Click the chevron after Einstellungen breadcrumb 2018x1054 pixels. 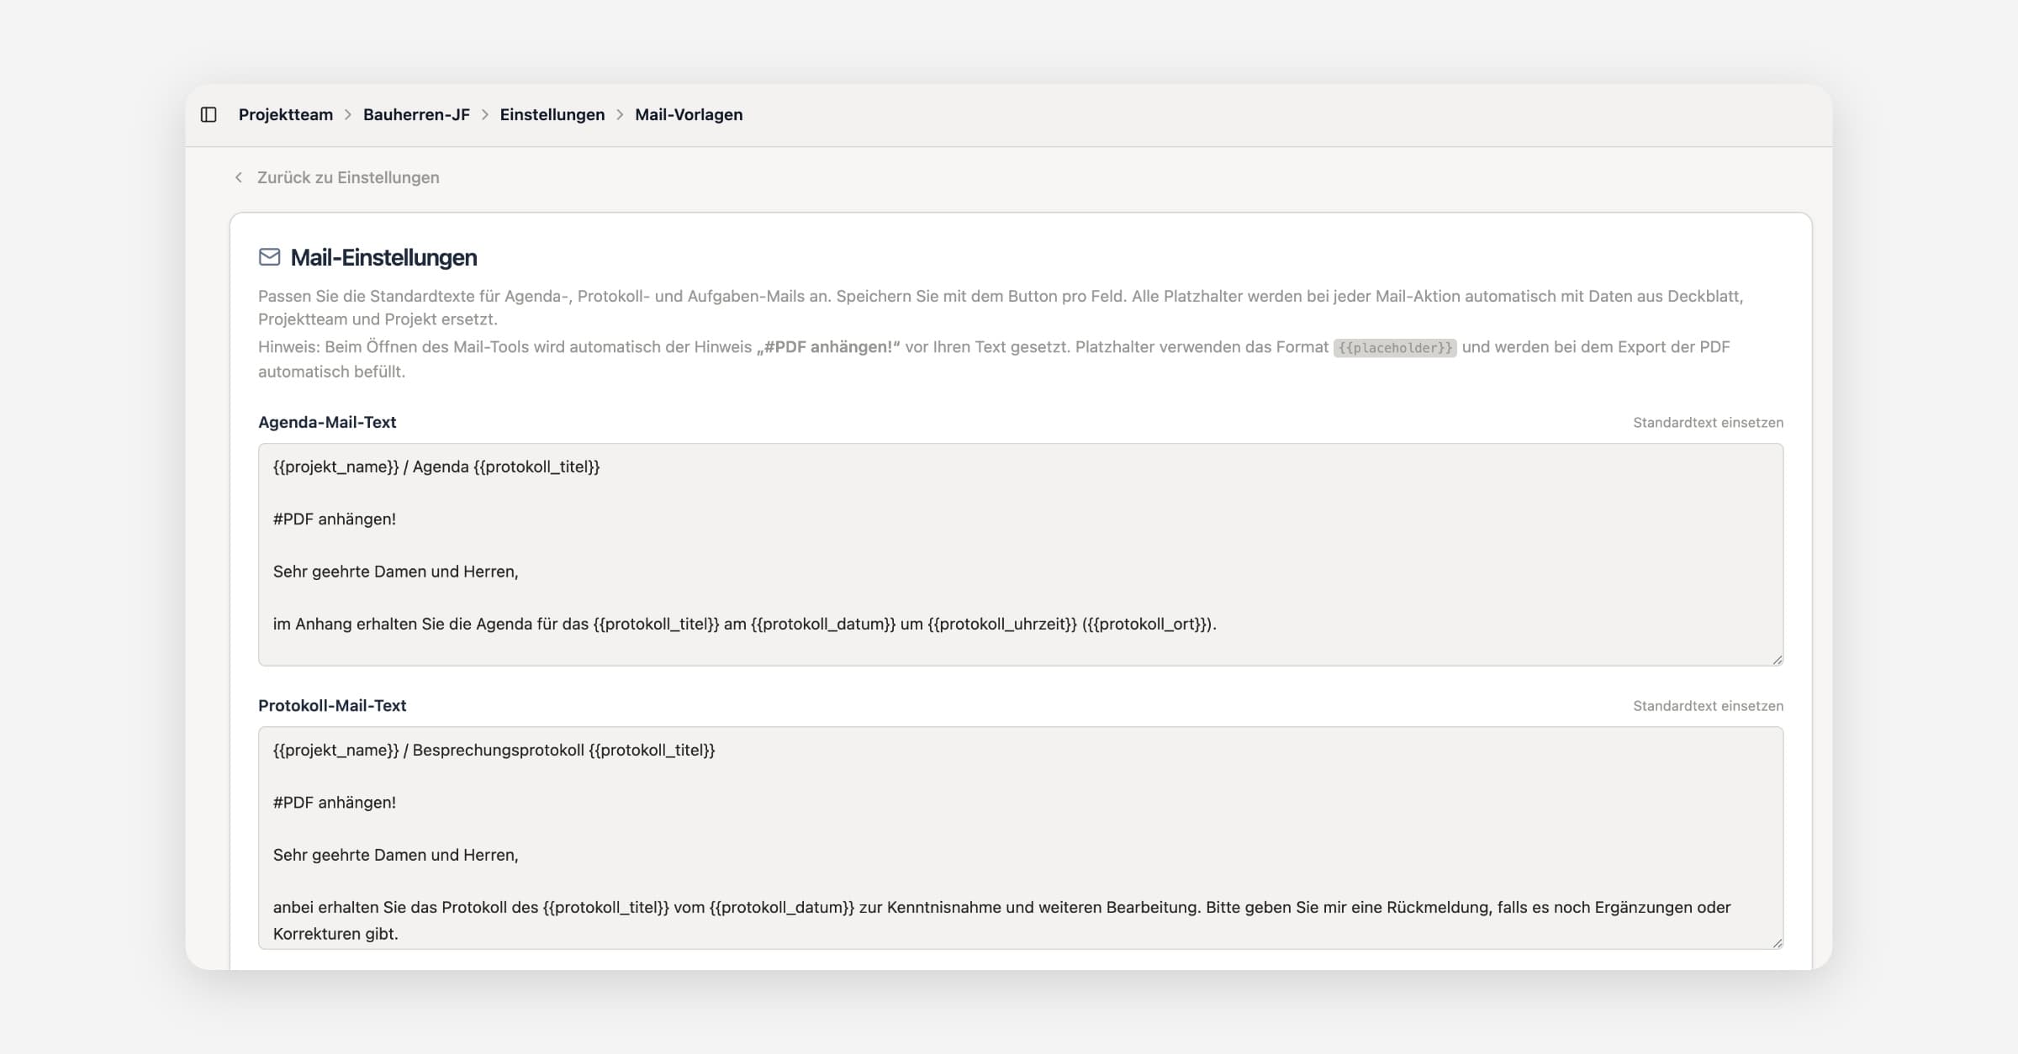620,114
